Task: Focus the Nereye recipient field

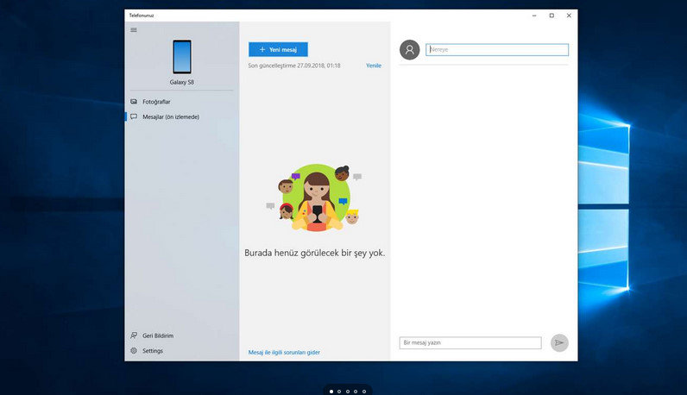Action: pyautogui.click(x=497, y=49)
